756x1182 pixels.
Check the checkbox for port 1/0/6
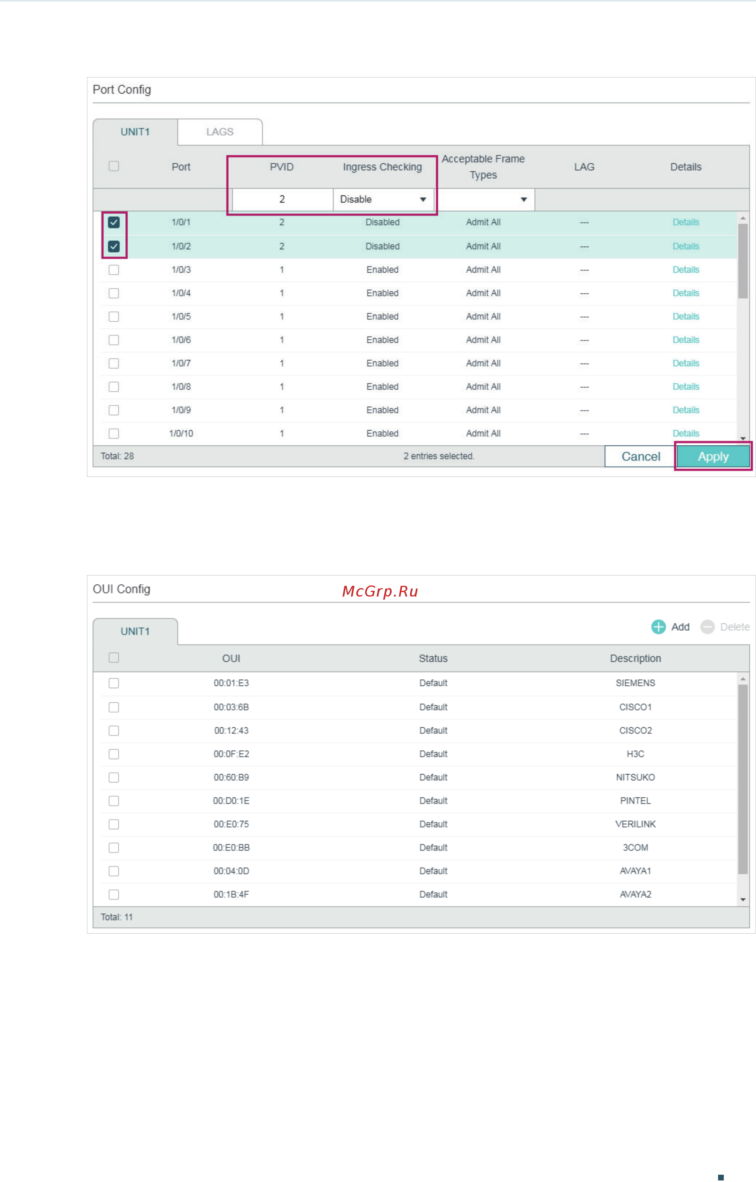114,340
